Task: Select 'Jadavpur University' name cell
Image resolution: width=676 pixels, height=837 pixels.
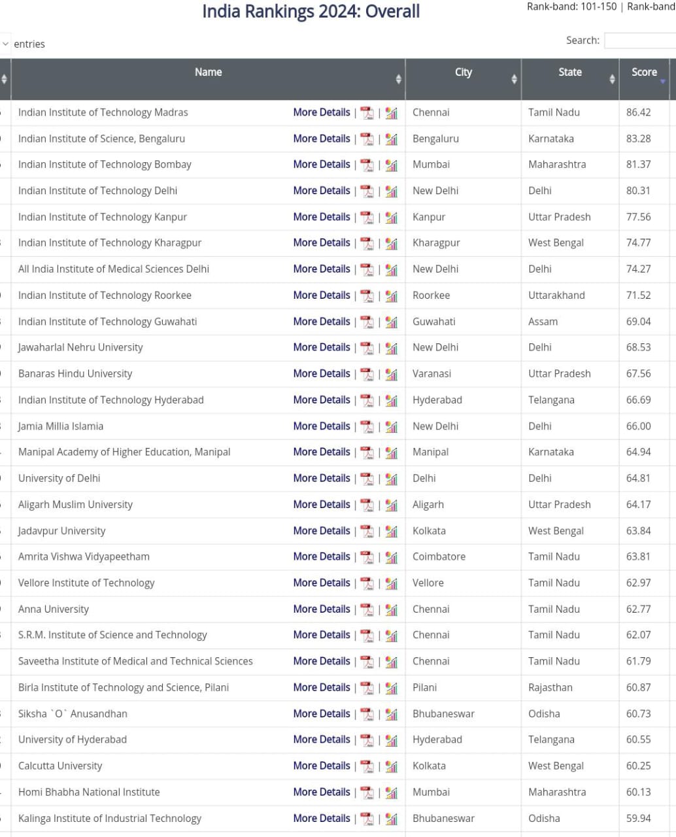Action: [61, 531]
